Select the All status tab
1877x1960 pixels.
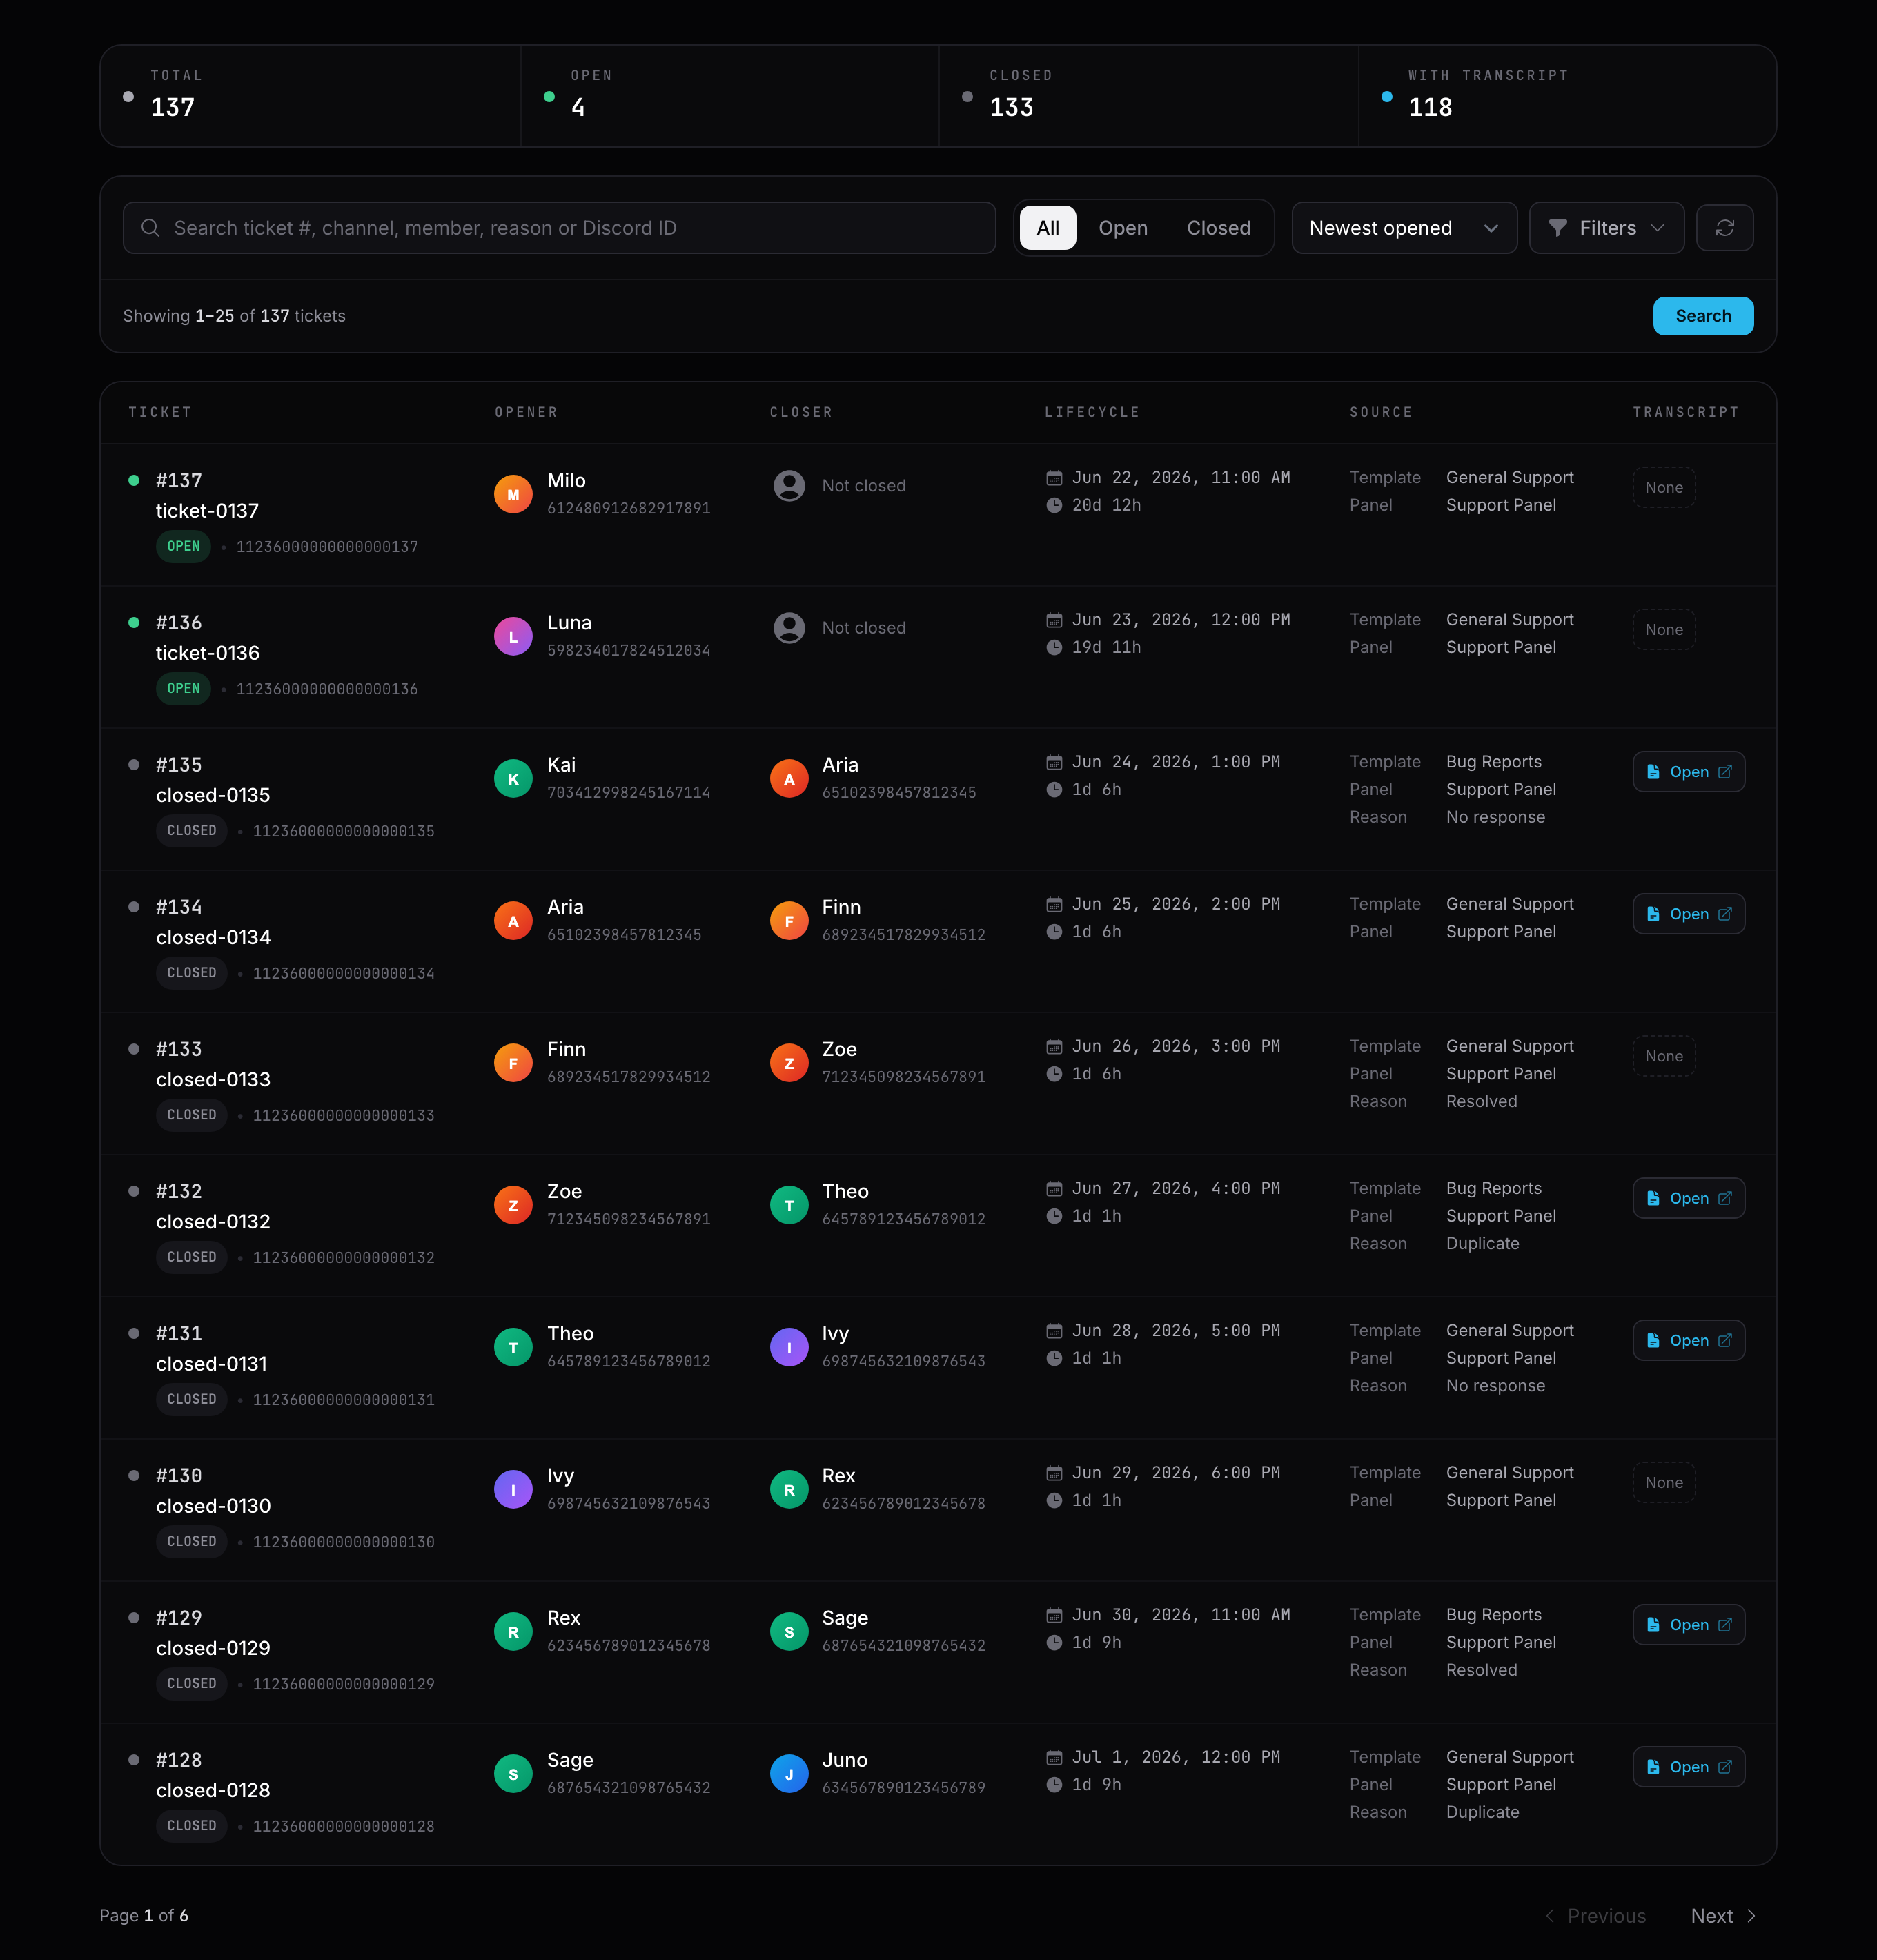(1047, 228)
